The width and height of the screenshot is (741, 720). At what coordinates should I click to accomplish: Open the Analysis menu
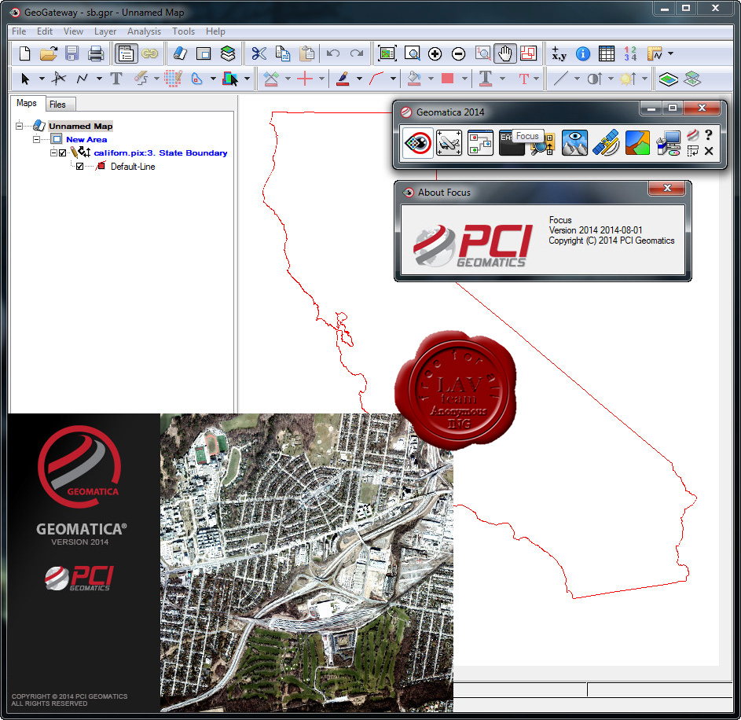(x=144, y=31)
